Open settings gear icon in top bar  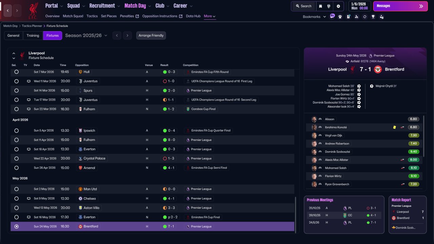tap(338, 6)
